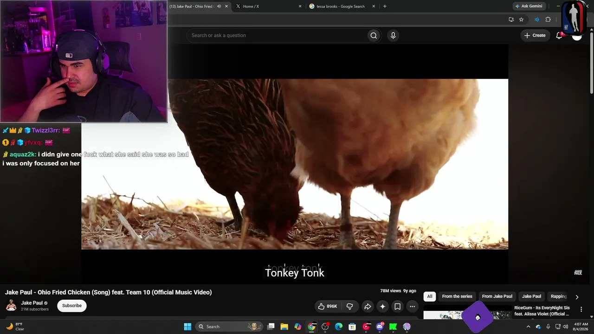Bookmark this page with the star icon
This screenshot has height=334, width=594.
521,19
